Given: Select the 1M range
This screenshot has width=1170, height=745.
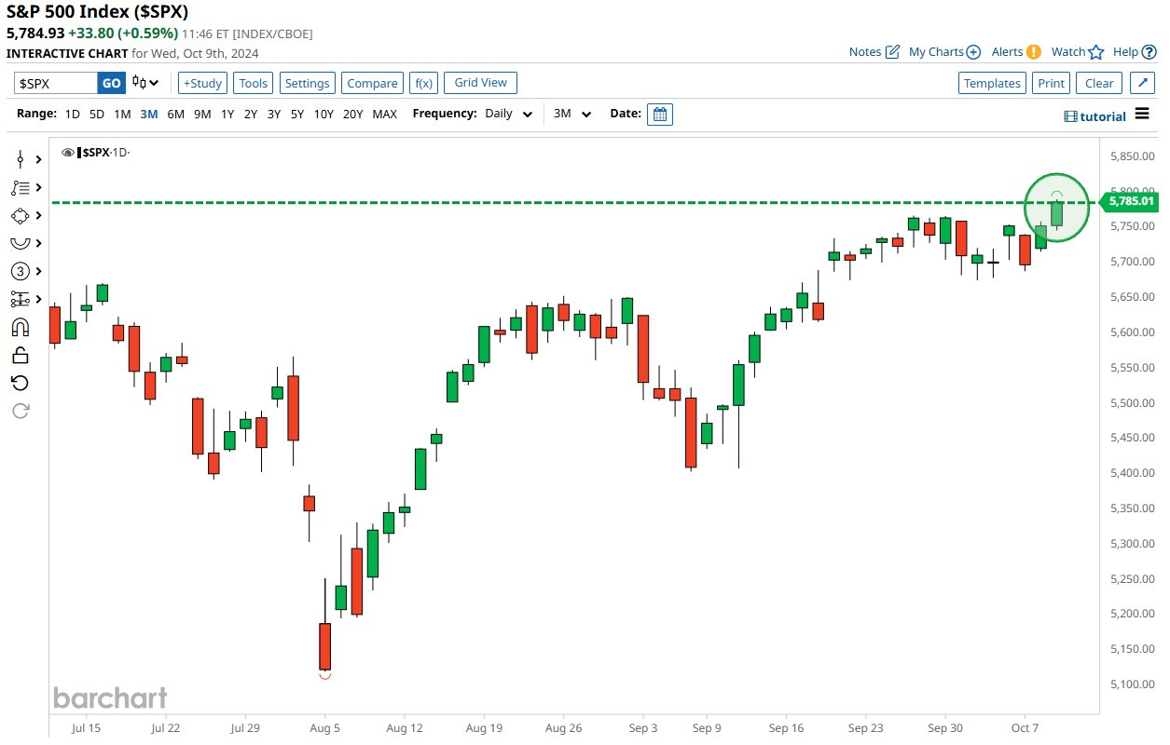Looking at the screenshot, I should click(x=122, y=114).
